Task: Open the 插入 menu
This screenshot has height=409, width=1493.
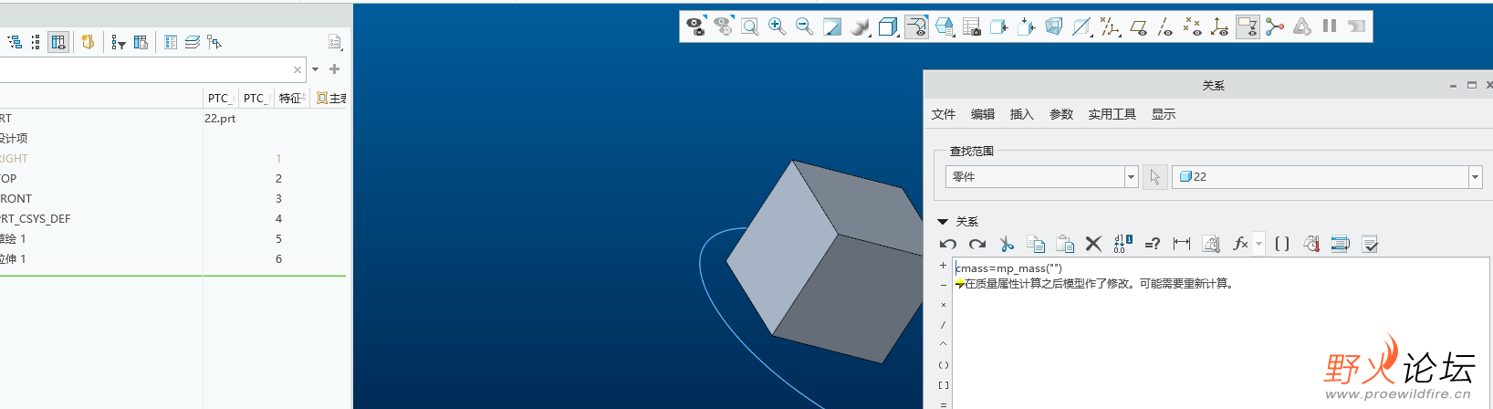Action: point(1022,114)
